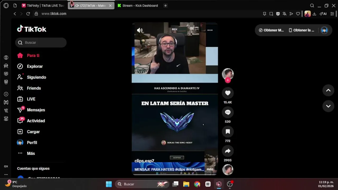Go back in browser history

(15, 14)
